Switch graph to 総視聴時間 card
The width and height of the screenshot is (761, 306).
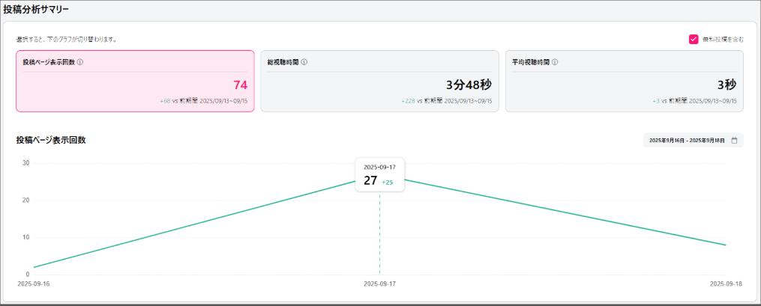click(379, 81)
